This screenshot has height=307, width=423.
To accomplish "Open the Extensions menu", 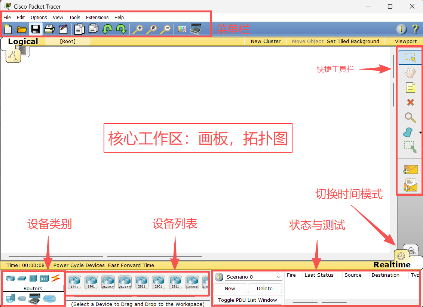I will tap(97, 17).
